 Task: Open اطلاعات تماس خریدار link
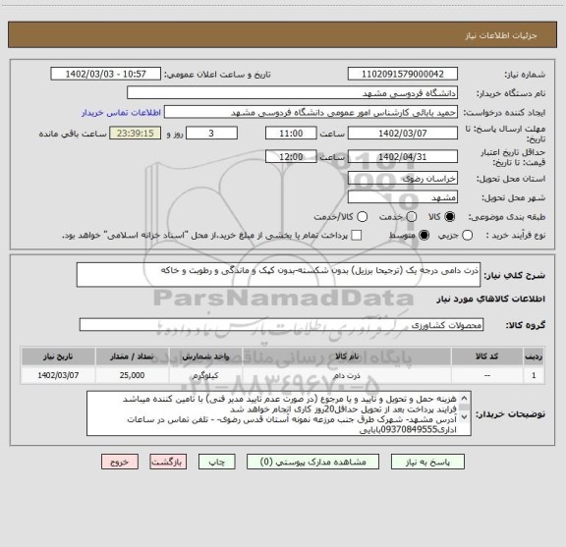coord(121,113)
